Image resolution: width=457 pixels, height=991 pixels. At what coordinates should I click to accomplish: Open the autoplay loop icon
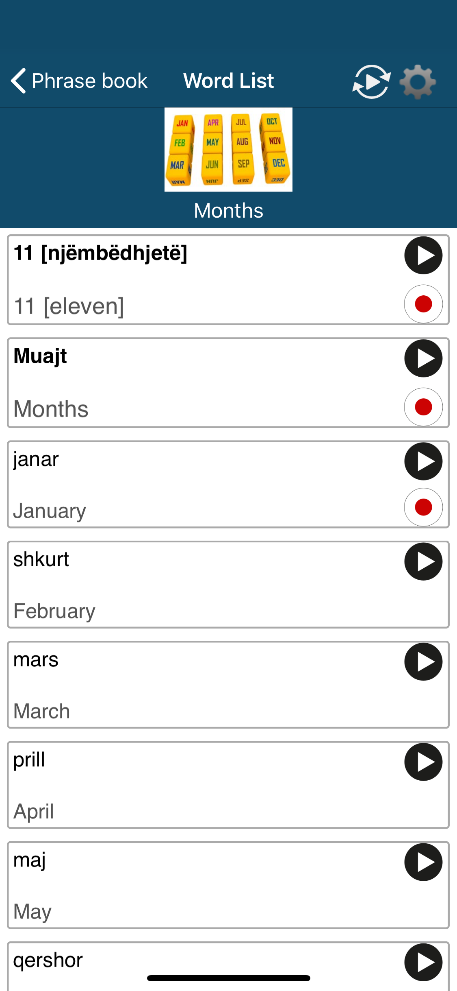click(371, 81)
